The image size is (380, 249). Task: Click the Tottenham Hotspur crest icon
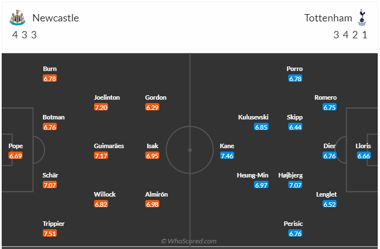point(362,17)
